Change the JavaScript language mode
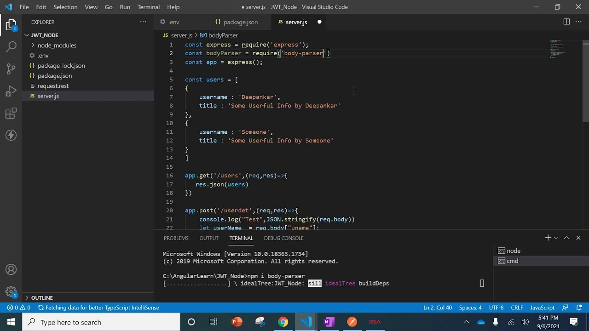 pyautogui.click(x=542, y=308)
